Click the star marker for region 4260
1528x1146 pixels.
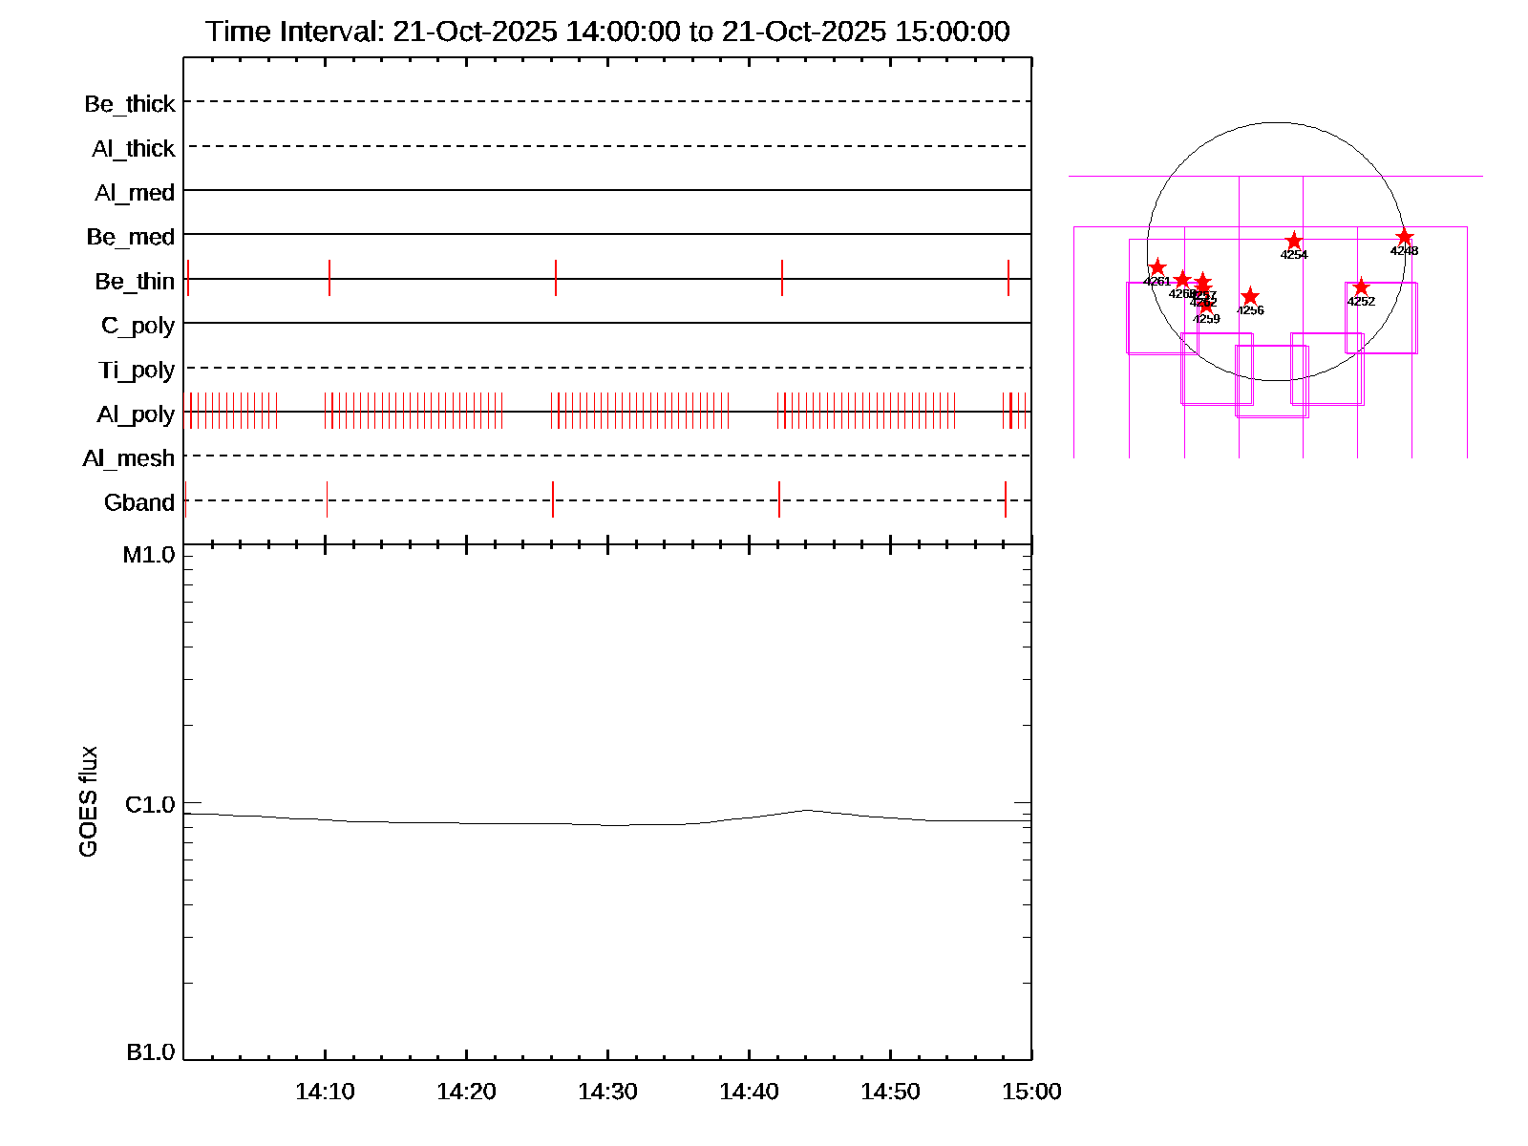click(1182, 280)
